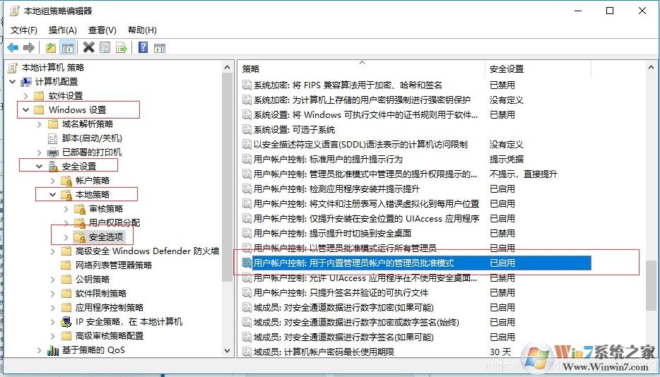Click the 高级审核策略配置 folder icon
The height and width of the screenshot is (377, 660).
pos(66,336)
